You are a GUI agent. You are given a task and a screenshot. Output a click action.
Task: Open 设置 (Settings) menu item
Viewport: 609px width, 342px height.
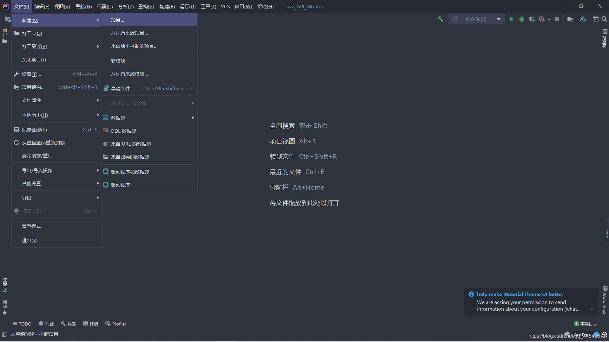point(56,74)
